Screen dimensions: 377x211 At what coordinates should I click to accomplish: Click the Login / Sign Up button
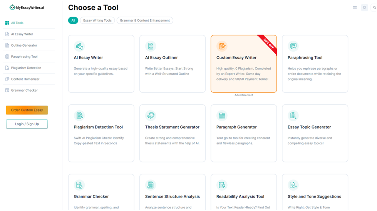pos(27,124)
